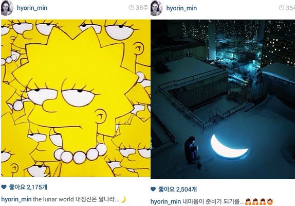
Task: Click the clock icon on right post
Action: click(x=282, y=8)
